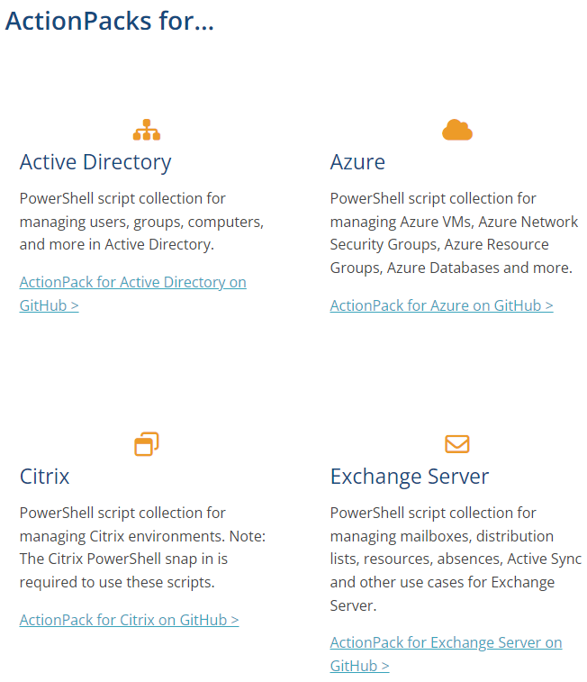The image size is (587, 682).
Task: Open ActionPack for Azure on GitHub link
Action: click(441, 305)
